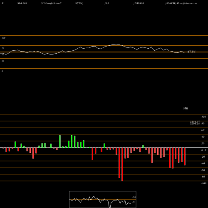This screenshot has height=208, width=208.
Task: Click the MR axis label 40
Action: click(x=203, y=137)
